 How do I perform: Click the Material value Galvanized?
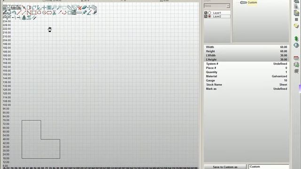[279, 76]
